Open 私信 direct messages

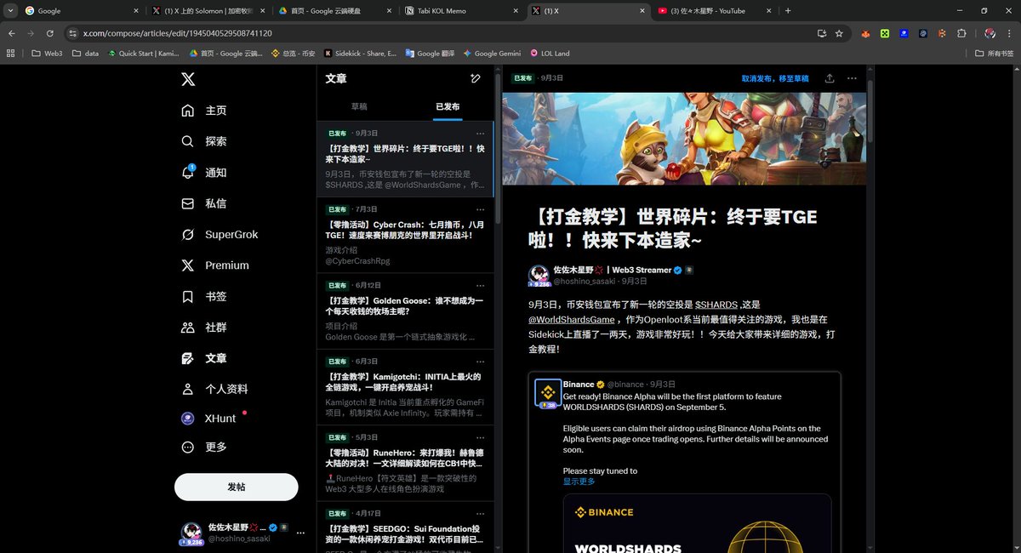(x=204, y=203)
